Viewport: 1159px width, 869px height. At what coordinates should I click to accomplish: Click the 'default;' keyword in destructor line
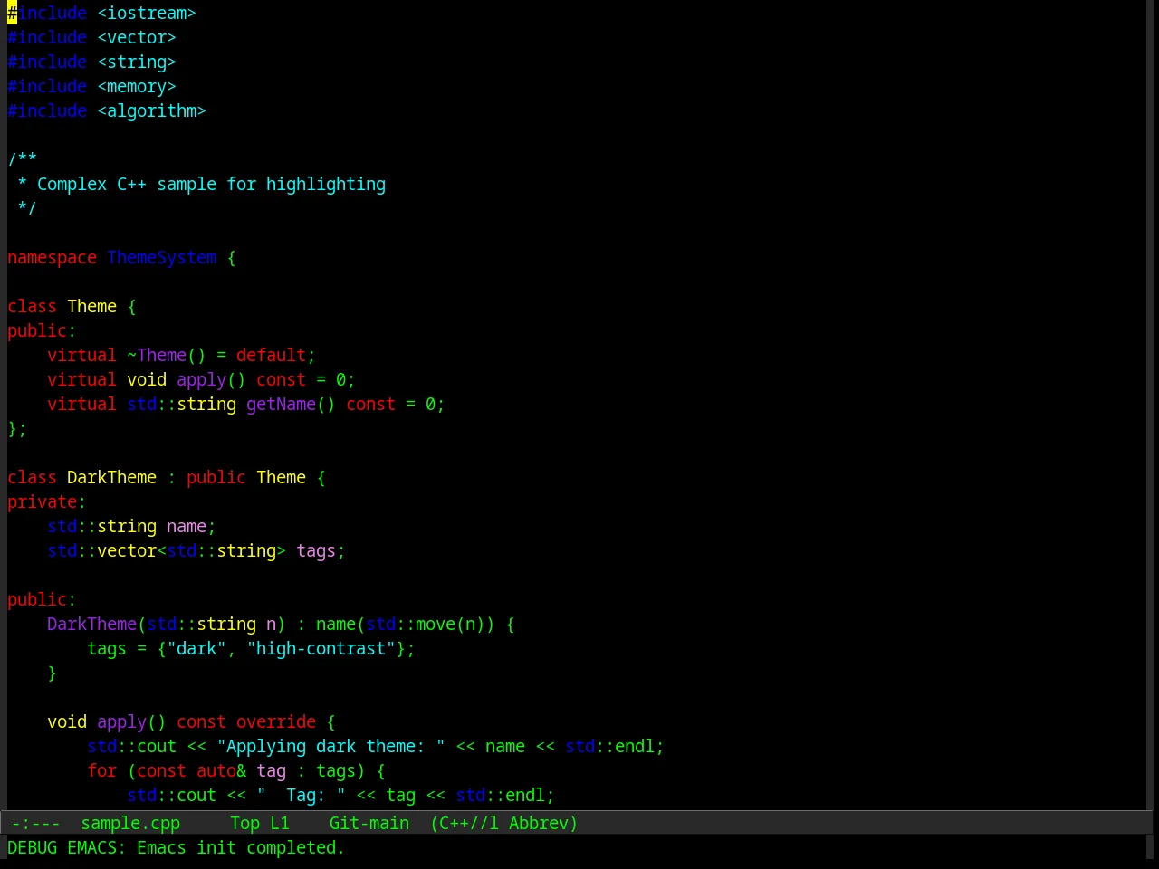276,355
